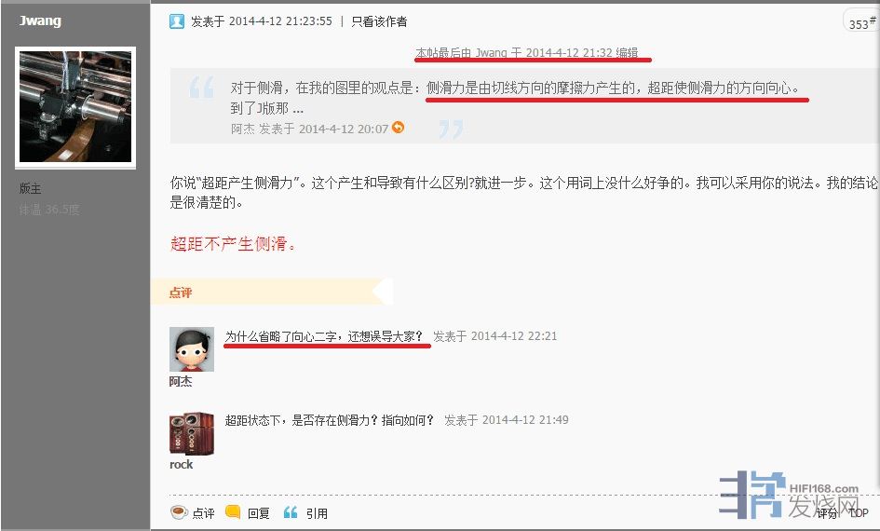
Task: Click the rock commenter name
Action: point(181,465)
